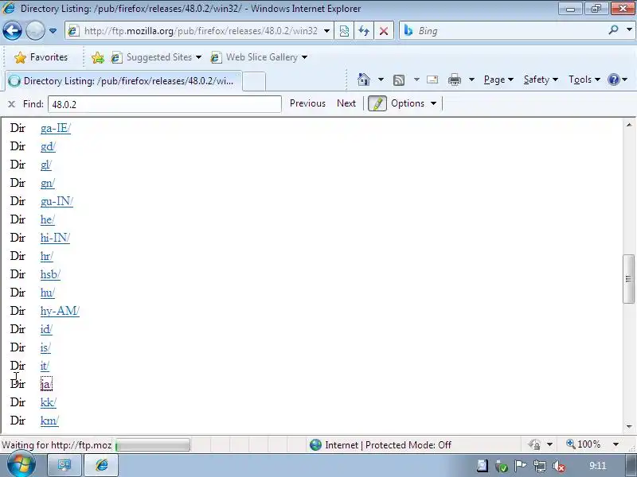
Task: Click the vertical scrollbar thumb
Action: pos(628,279)
